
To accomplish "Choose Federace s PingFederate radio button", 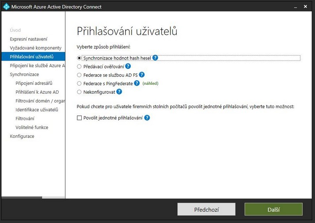I will (x=79, y=83).
